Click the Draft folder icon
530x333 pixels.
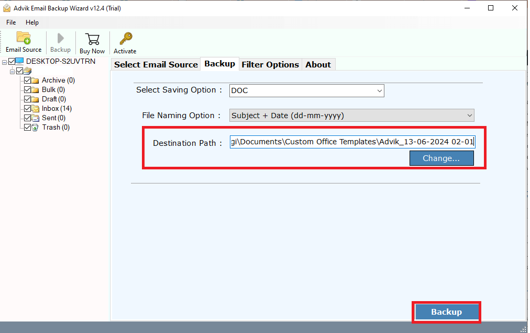(35, 99)
